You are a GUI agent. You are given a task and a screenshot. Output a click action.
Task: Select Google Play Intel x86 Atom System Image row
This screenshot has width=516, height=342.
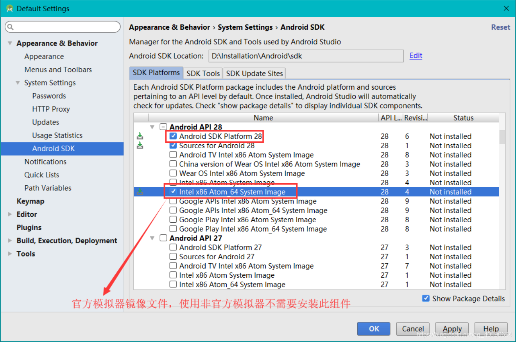point(316,220)
